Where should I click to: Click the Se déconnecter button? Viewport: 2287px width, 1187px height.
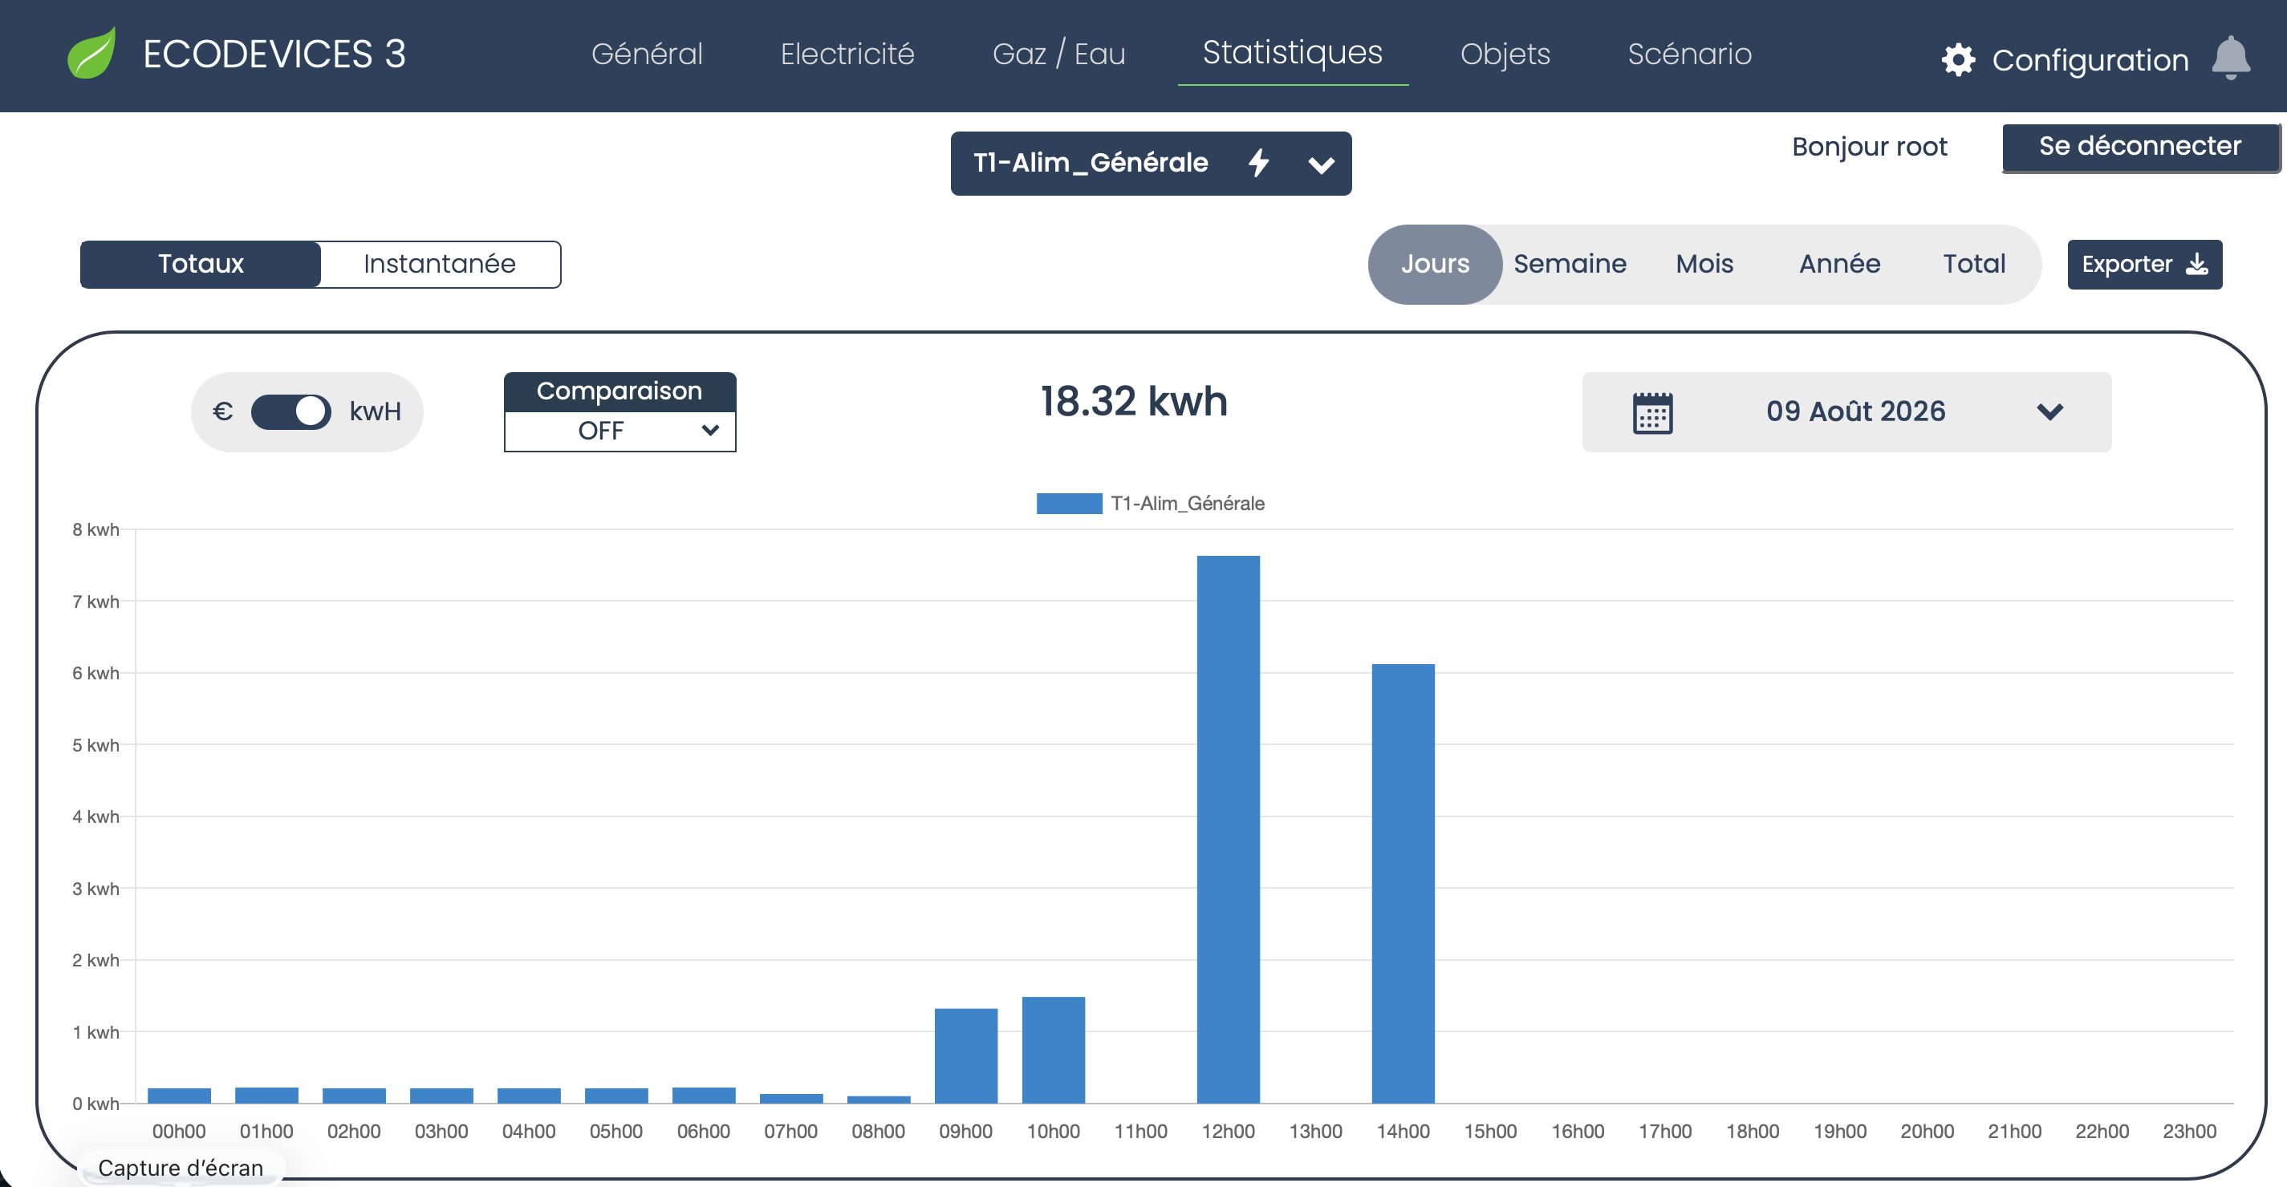tap(2140, 147)
